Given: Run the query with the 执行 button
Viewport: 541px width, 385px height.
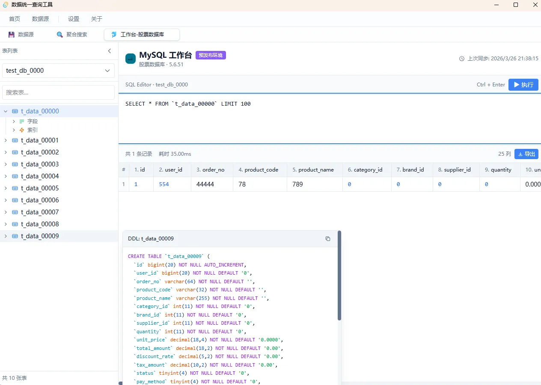Looking at the screenshot, I should [523, 84].
